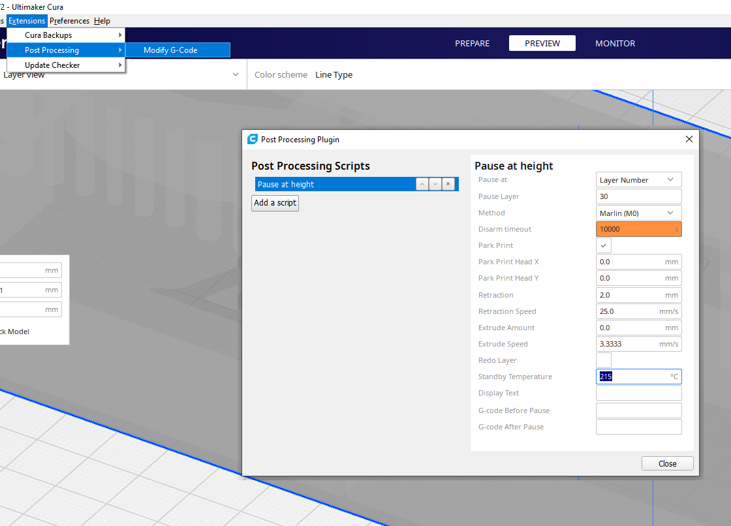Switch to the PREVIEW stage

(542, 43)
